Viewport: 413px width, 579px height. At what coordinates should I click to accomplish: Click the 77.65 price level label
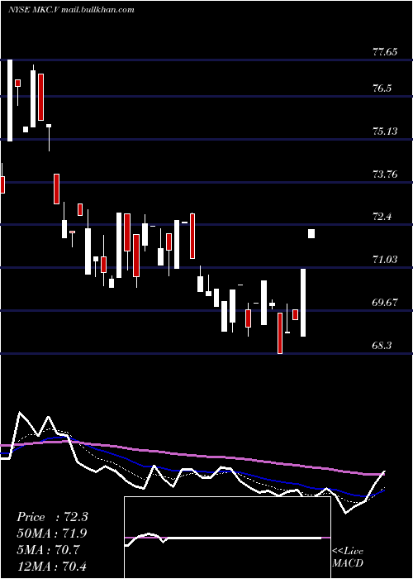coord(385,51)
